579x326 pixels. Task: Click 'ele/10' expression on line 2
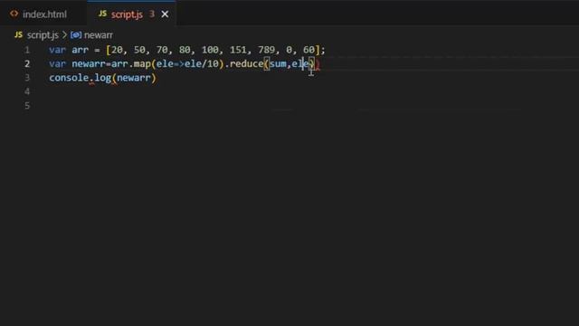202,64
